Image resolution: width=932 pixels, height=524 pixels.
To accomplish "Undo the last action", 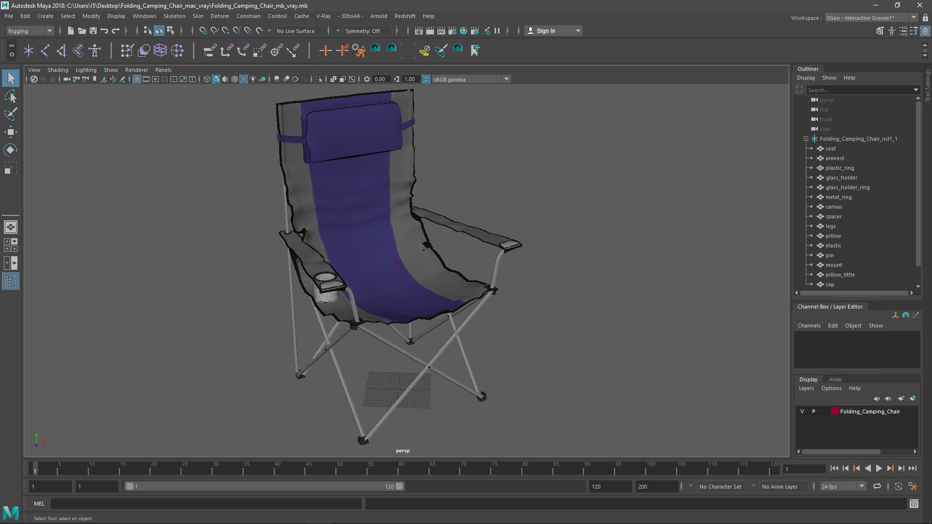I will click(x=104, y=31).
